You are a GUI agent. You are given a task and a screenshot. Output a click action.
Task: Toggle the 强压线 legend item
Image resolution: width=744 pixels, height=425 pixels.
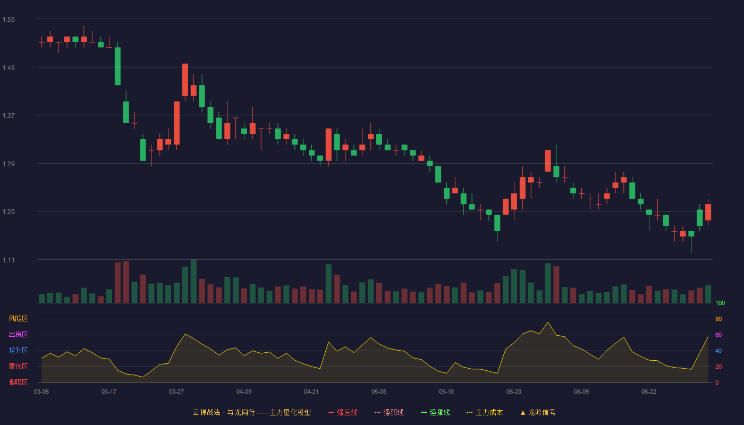pos(343,412)
